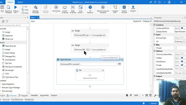Open UserDataFolderMode dropdown
186x105 pixels.
pyautogui.click(x=182, y=69)
